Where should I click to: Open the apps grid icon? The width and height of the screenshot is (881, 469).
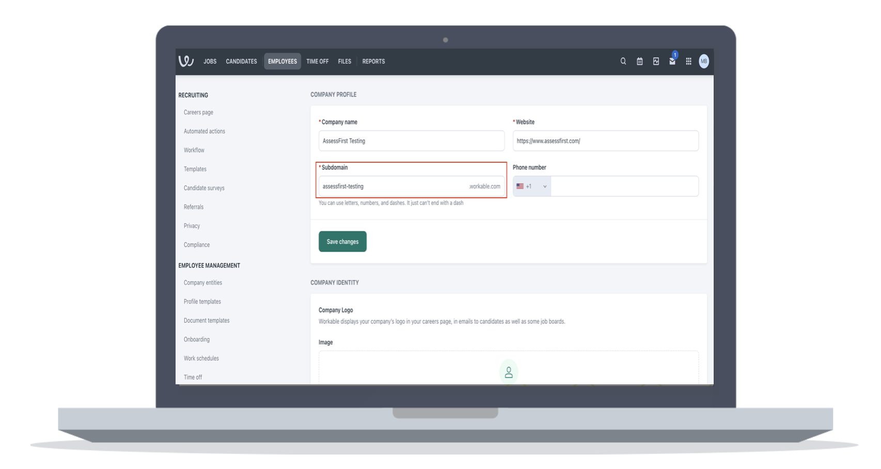[x=688, y=61]
